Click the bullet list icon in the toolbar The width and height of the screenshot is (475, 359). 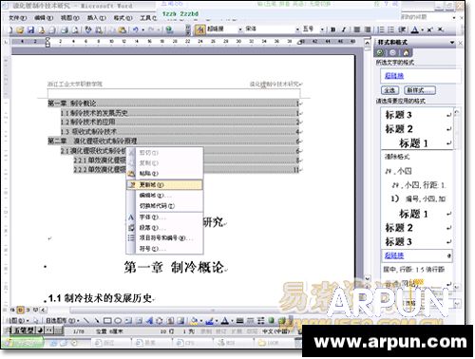(391, 29)
